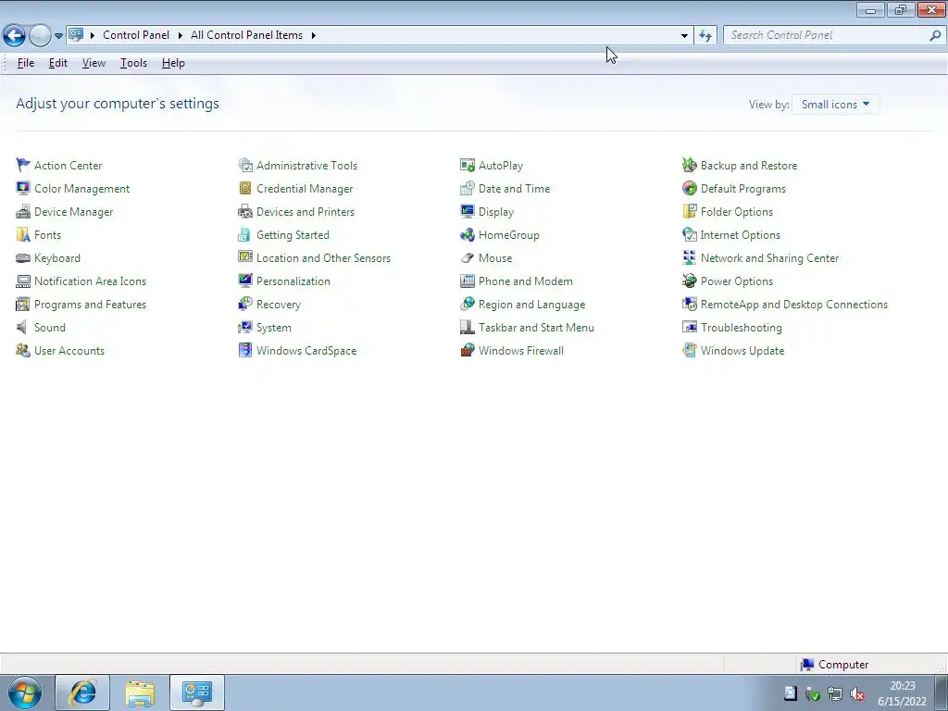Screen dimensions: 948x711
Task: Open Recovery icon
Action: pos(244,304)
